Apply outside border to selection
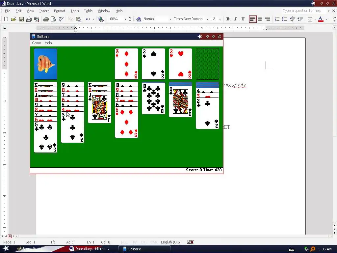 (x=310, y=19)
